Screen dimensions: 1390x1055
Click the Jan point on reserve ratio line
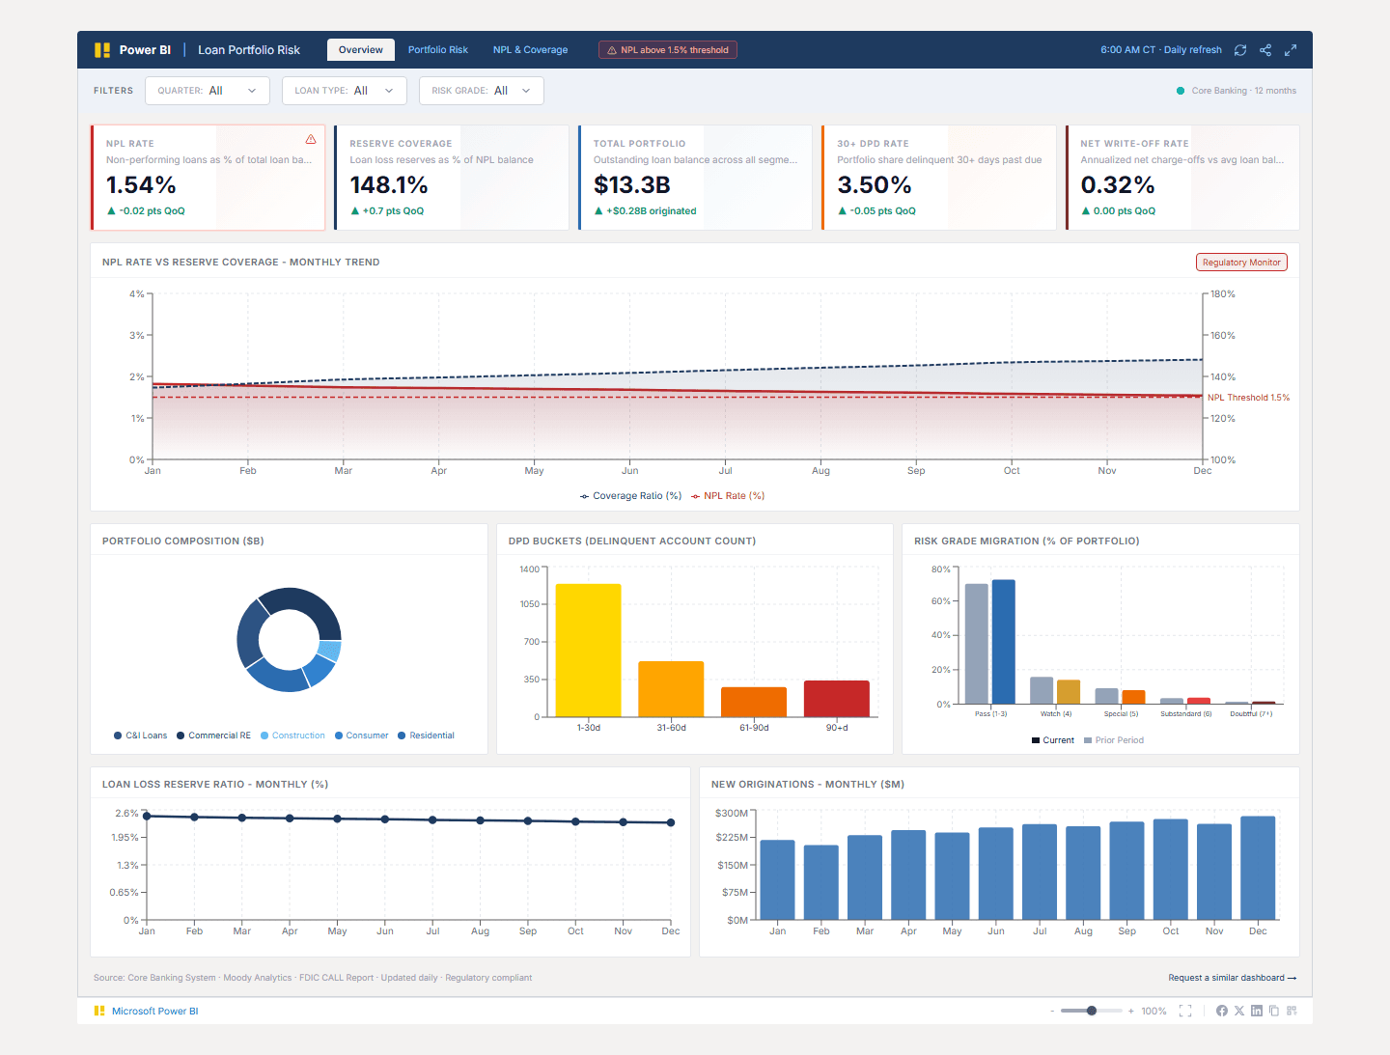(147, 816)
